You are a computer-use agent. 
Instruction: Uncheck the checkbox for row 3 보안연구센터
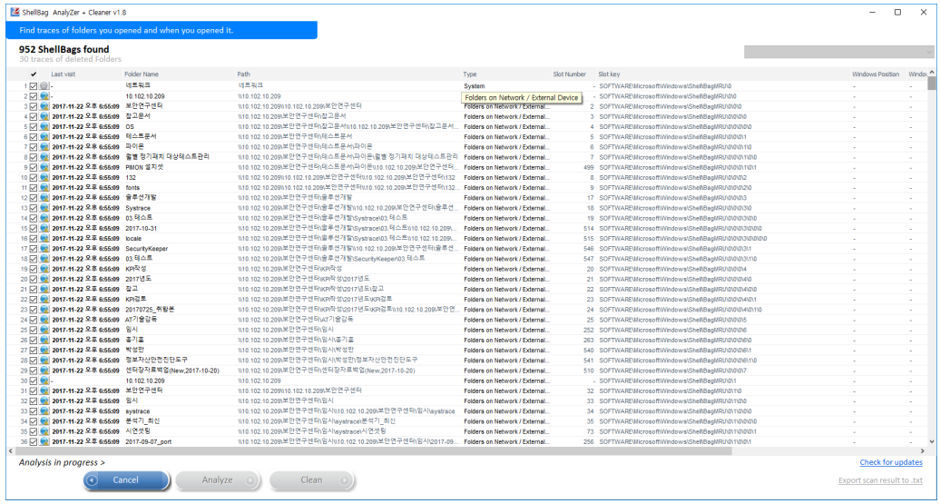pos(34,106)
